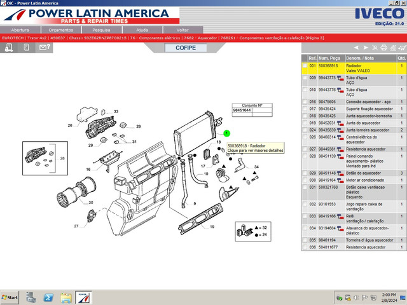Check the box for ref 009 Tubo d'água
The width and height of the screenshot is (407, 305).
tap(305, 78)
